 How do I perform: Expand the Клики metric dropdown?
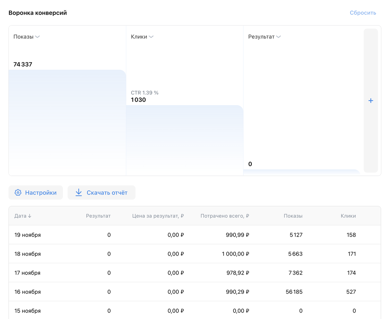pyautogui.click(x=151, y=37)
